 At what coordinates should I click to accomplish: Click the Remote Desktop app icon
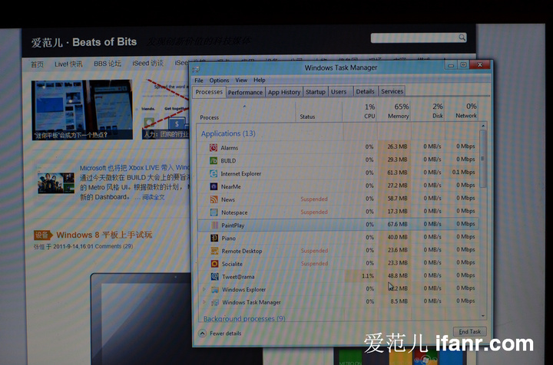point(214,251)
